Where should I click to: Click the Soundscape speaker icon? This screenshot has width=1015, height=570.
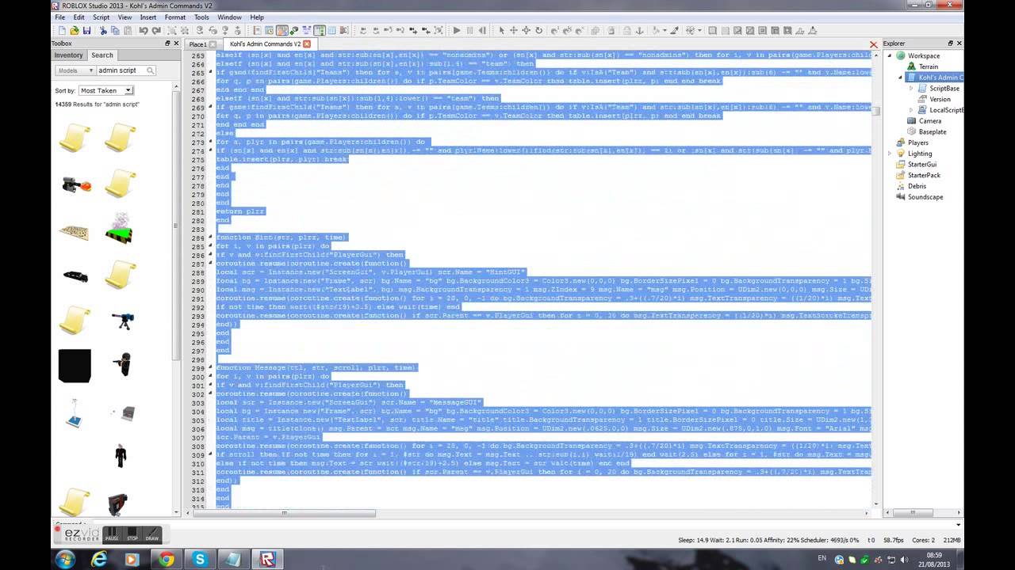pyautogui.click(x=901, y=197)
